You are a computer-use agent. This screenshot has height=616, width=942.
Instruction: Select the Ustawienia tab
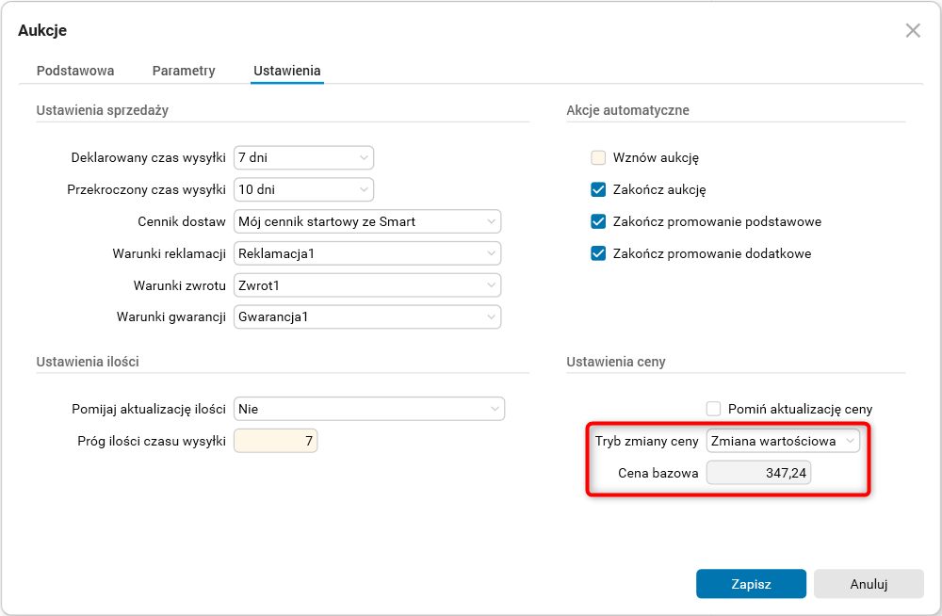click(287, 71)
